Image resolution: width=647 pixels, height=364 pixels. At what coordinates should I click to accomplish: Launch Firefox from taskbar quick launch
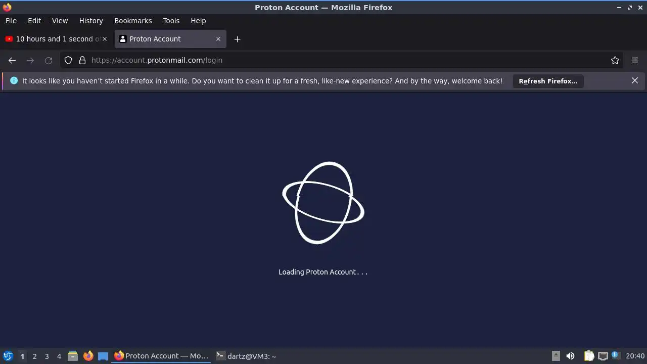pyautogui.click(x=88, y=356)
